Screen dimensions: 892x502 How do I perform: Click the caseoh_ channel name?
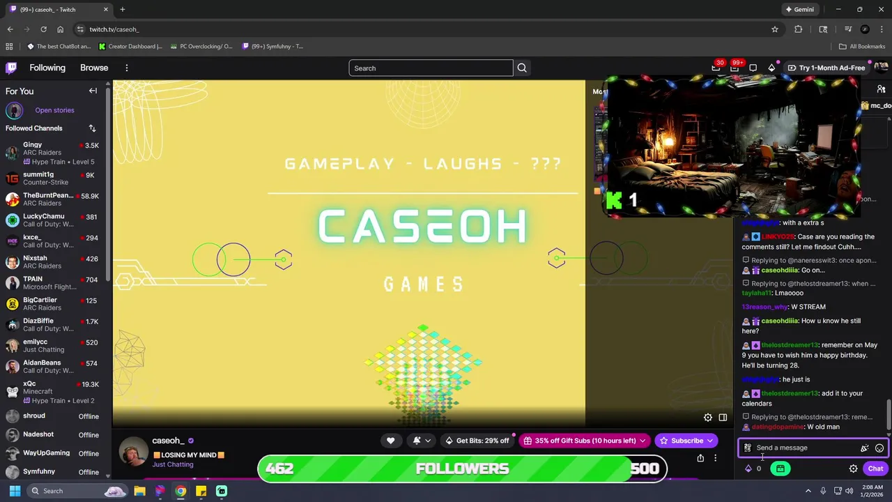[168, 441]
